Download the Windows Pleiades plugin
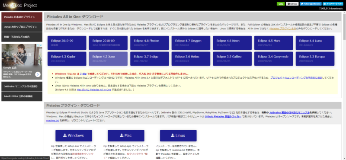 [x=74, y=135]
